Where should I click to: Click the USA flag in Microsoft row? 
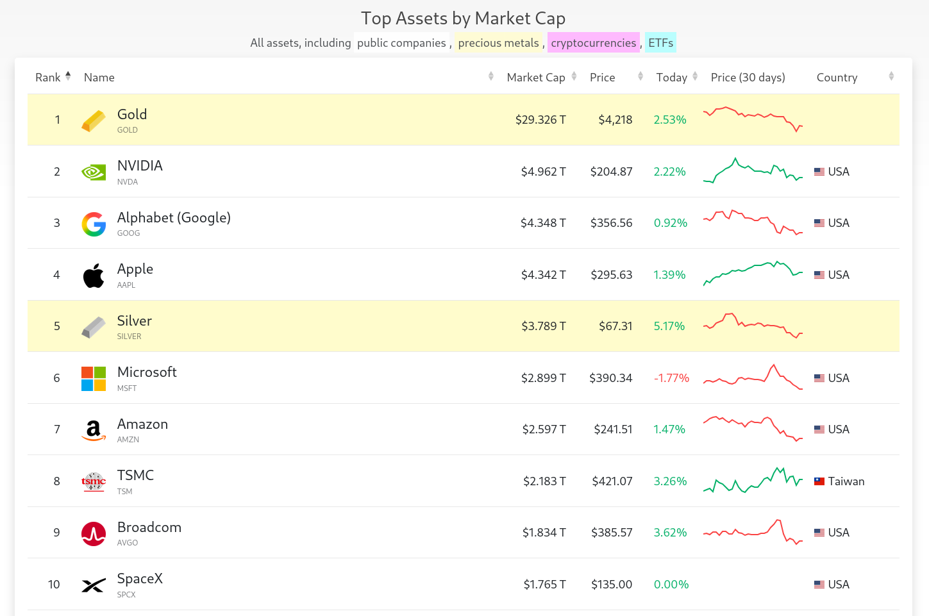point(819,378)
